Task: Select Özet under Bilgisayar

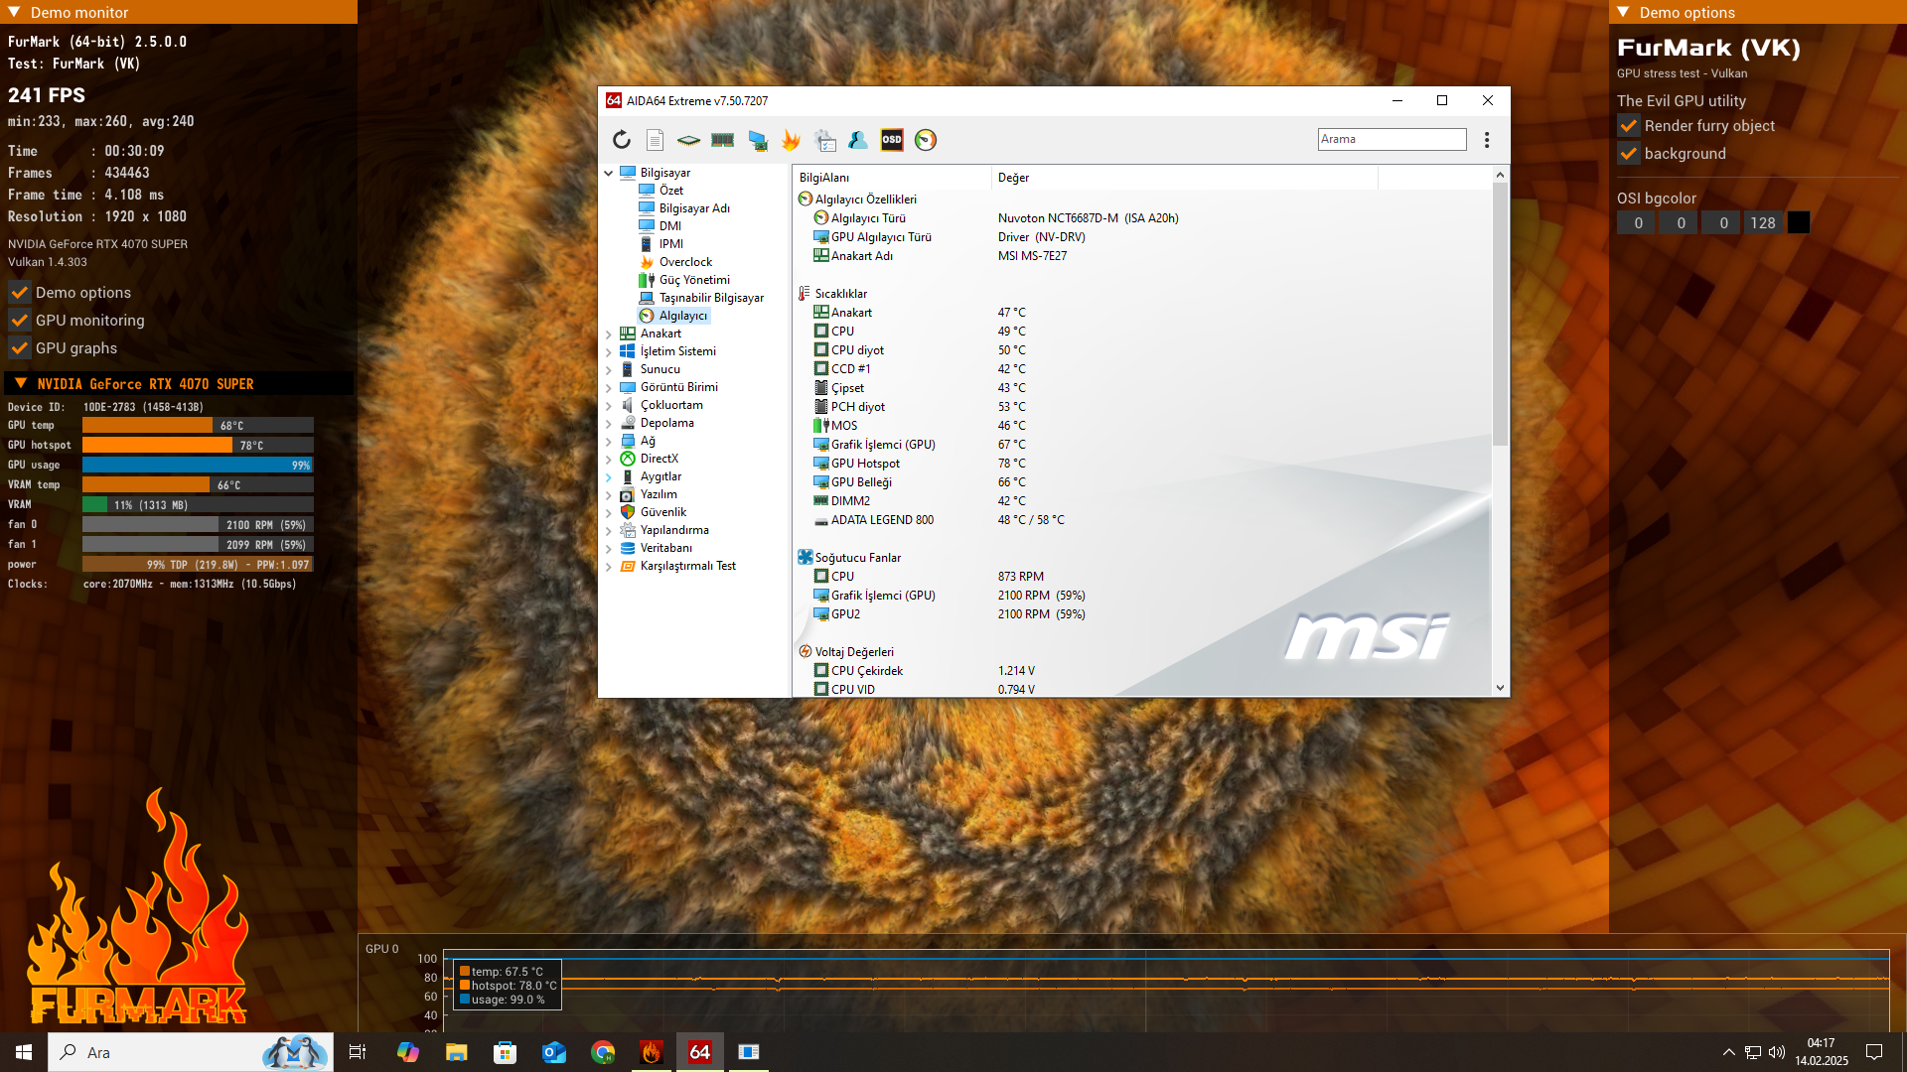Action: [671, 191]
